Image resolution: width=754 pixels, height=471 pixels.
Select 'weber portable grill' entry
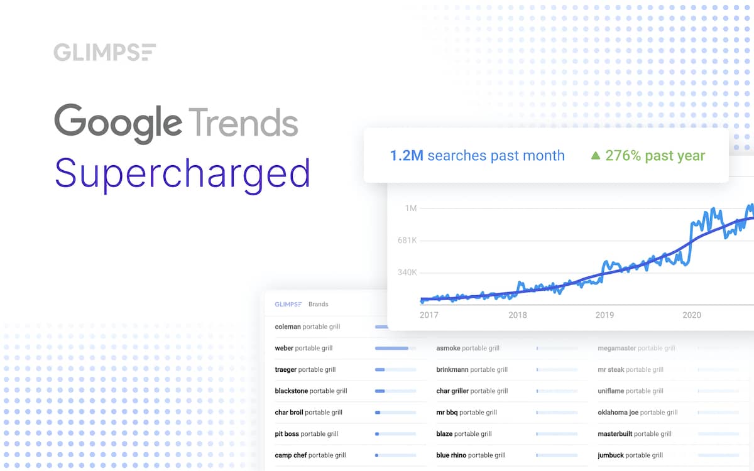pos(303,348)
